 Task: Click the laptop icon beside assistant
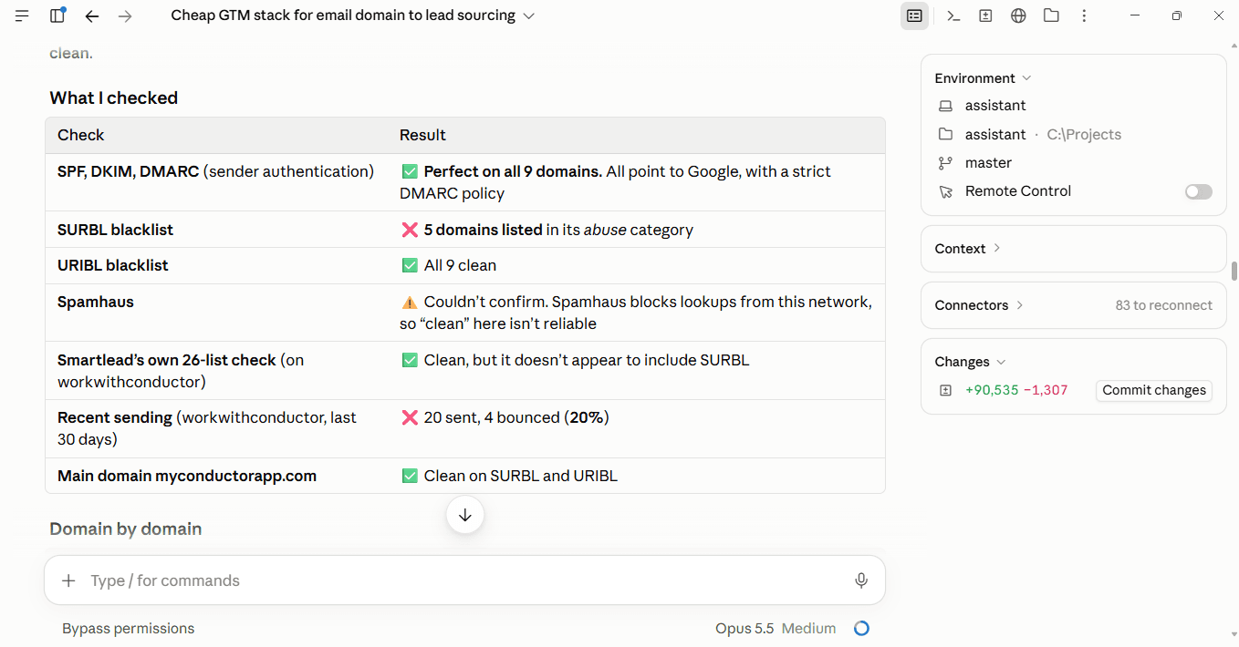click(x=945, y=106)
